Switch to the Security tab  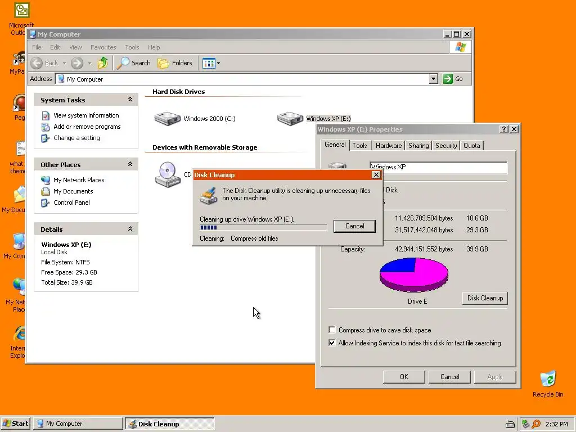(446, 146)
